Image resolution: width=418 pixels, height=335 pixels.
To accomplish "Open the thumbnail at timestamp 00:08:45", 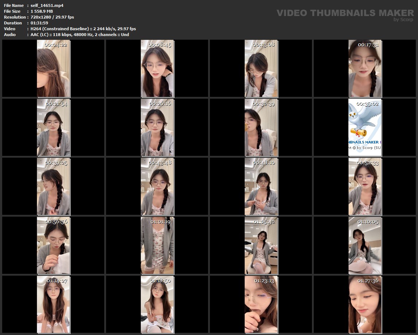I will click(157, 68).
